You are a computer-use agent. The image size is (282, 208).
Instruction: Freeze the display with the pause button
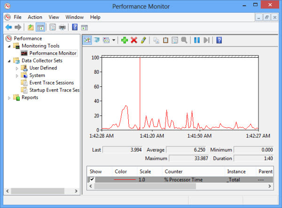[197, 40]
